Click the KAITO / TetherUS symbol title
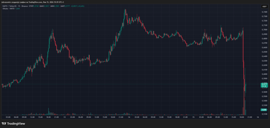The width and height of the screenshot is (270, 128). pyautogui.click(x=12, y=6)
